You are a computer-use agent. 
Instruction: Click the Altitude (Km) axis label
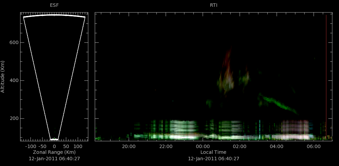(x=3, y=77)
